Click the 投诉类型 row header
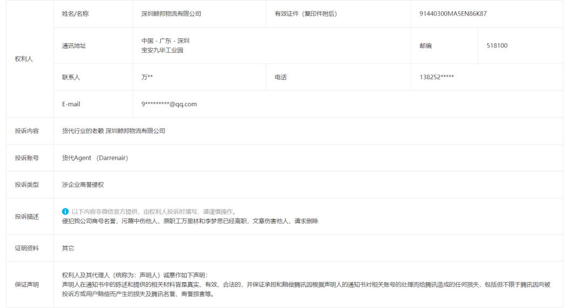 coord(27,184)
